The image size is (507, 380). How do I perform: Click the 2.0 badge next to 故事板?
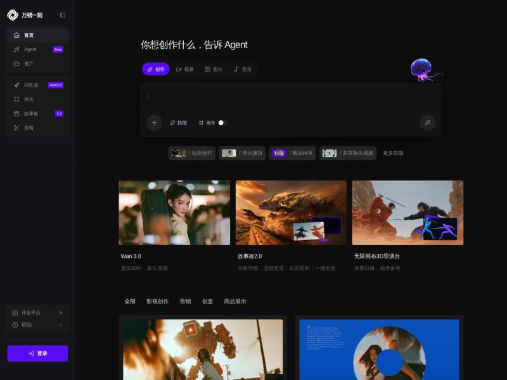[x=59, y=113]
